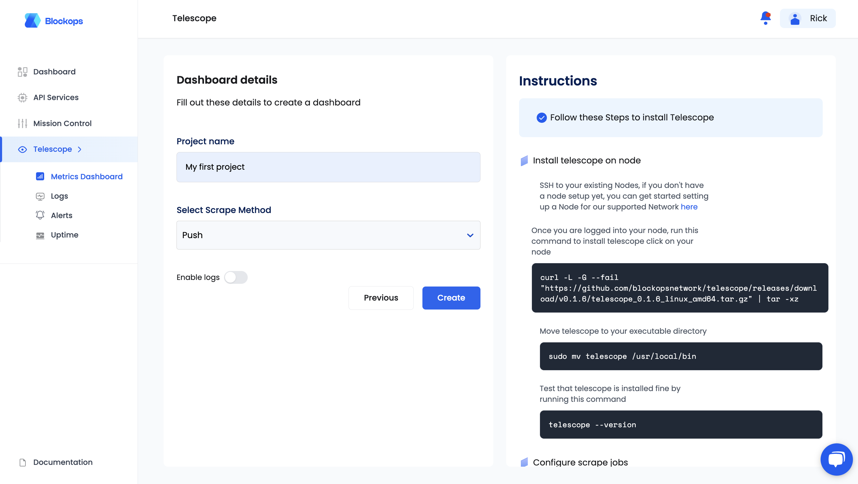Select Telescope in the sidebar
Viewport: 858px width, 484px height.
pos(69,149)
